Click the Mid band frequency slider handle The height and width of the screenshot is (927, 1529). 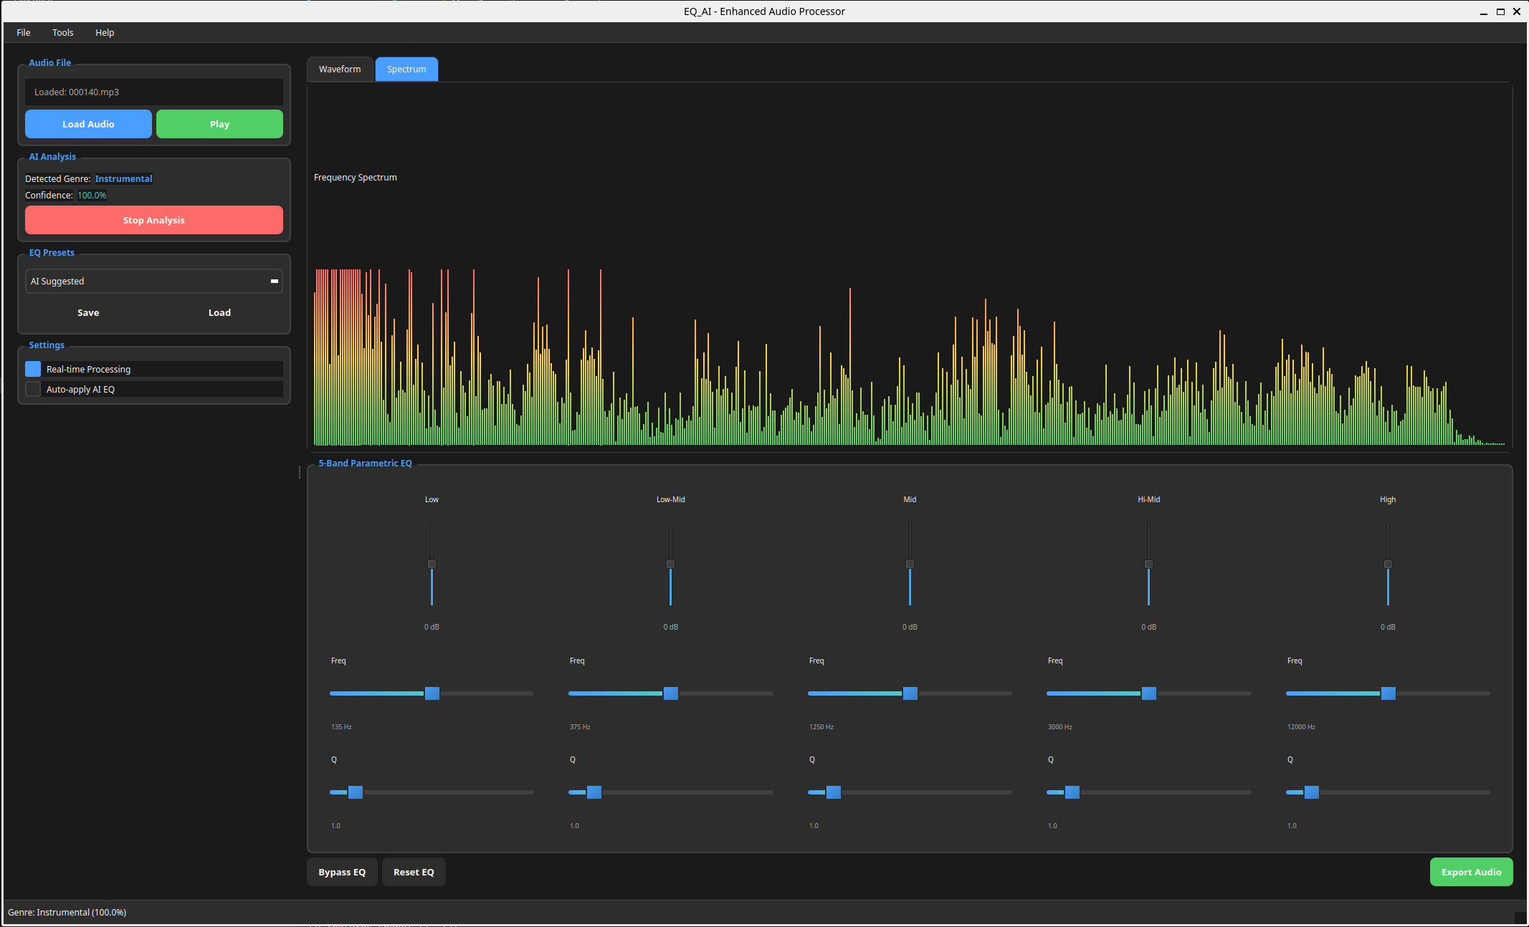(x=910, y=693)
